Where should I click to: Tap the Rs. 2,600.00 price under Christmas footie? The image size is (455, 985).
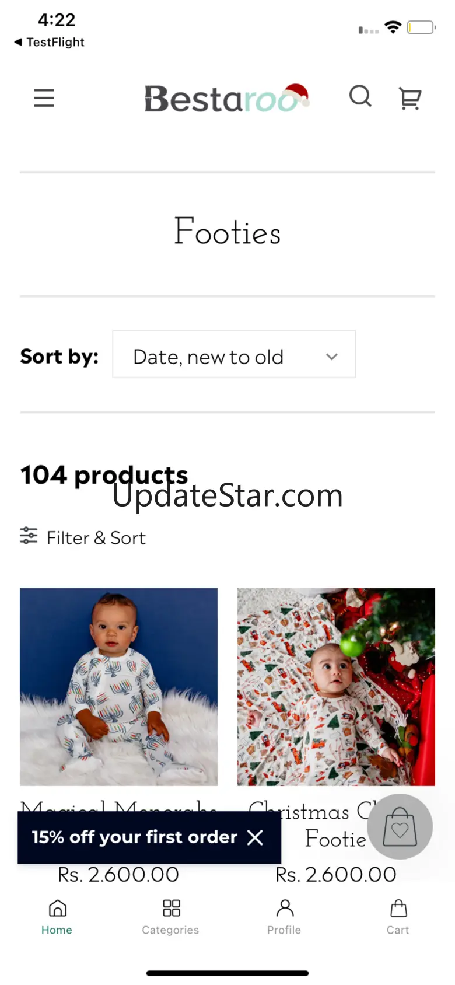[x=336, y=874]
